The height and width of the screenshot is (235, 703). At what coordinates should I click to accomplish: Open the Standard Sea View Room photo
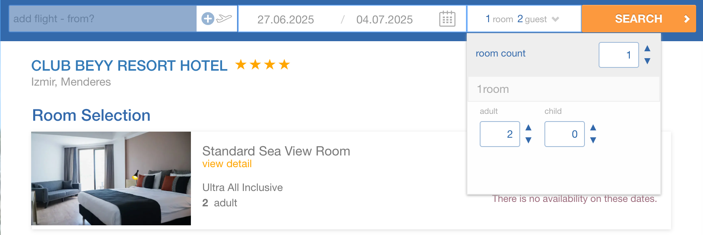[111, 178]
